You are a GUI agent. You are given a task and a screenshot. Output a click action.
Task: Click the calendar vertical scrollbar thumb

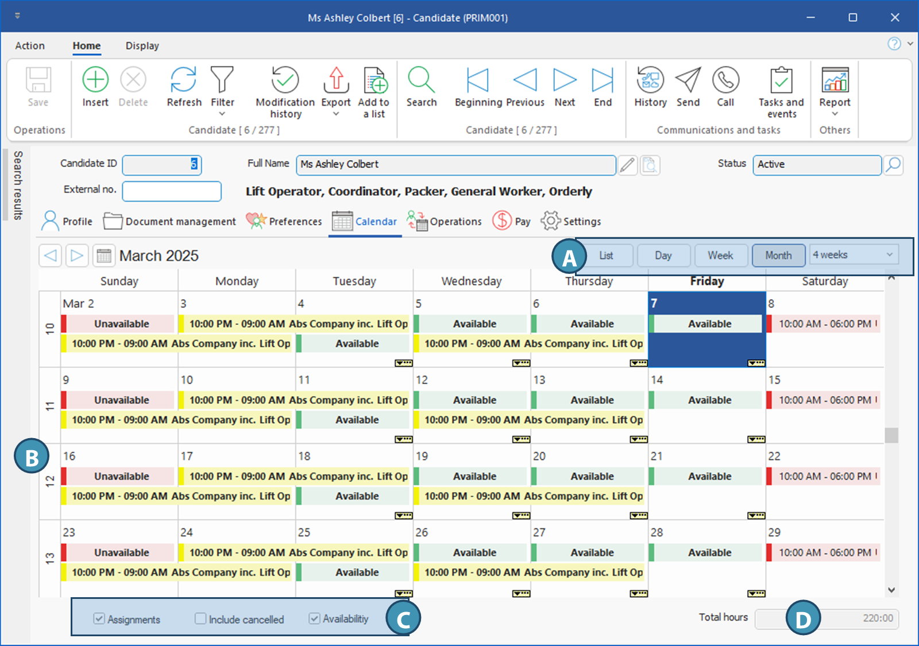click(x=891, y=435)
